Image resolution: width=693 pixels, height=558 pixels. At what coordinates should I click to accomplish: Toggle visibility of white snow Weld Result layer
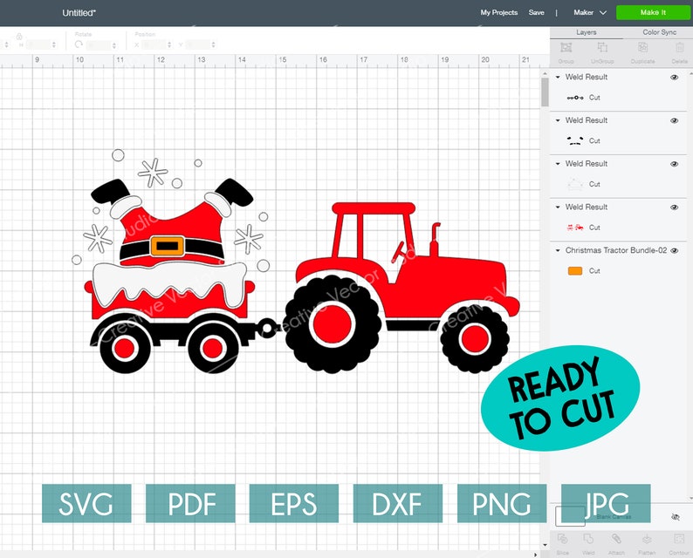coord(674,164)
